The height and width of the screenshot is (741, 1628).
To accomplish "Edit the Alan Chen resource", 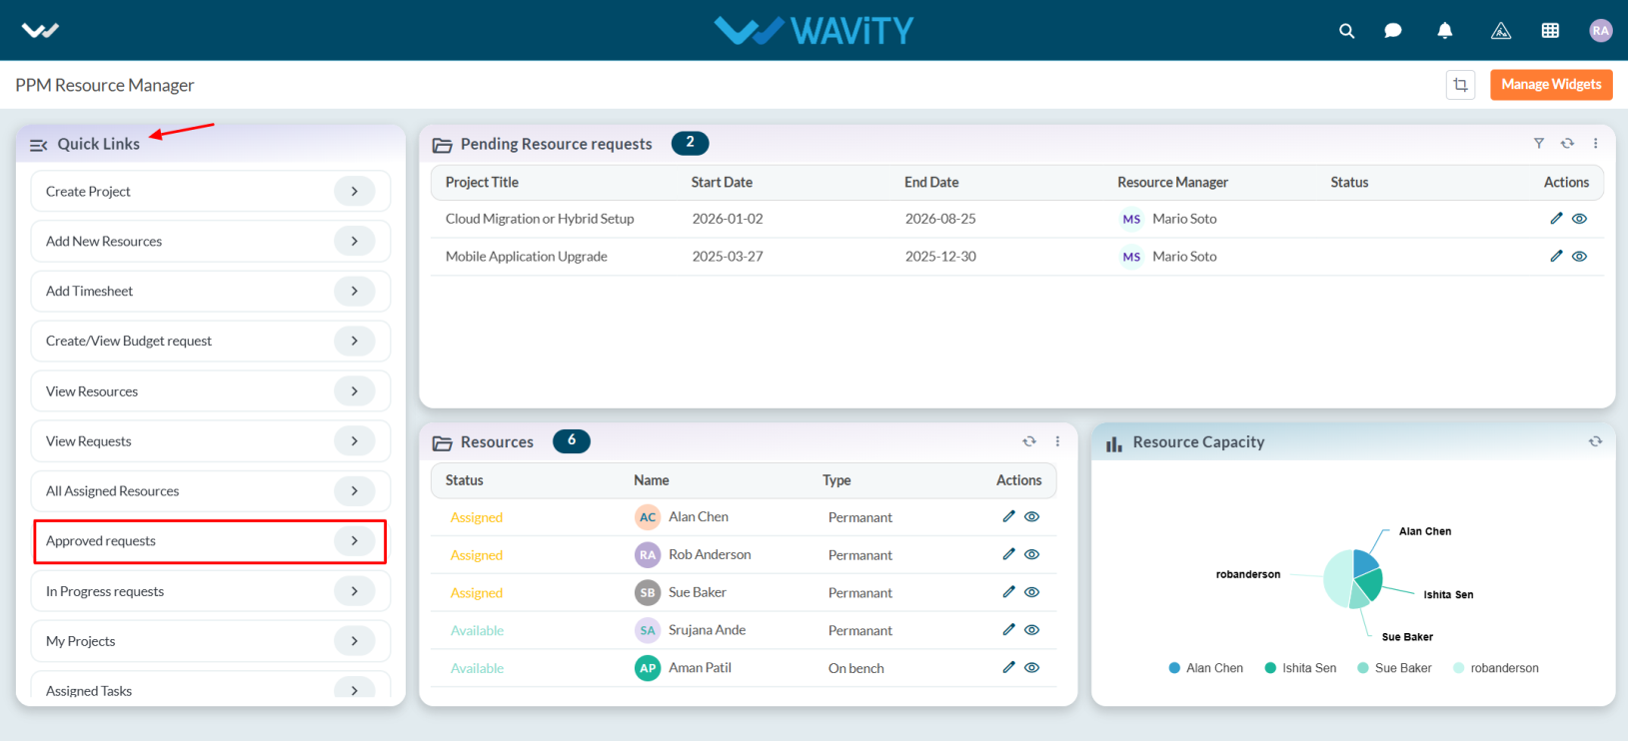I will (1008, 516).
